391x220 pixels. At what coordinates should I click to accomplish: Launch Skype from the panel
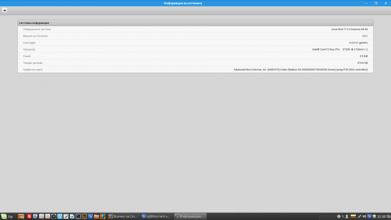[x=60, y=216]
